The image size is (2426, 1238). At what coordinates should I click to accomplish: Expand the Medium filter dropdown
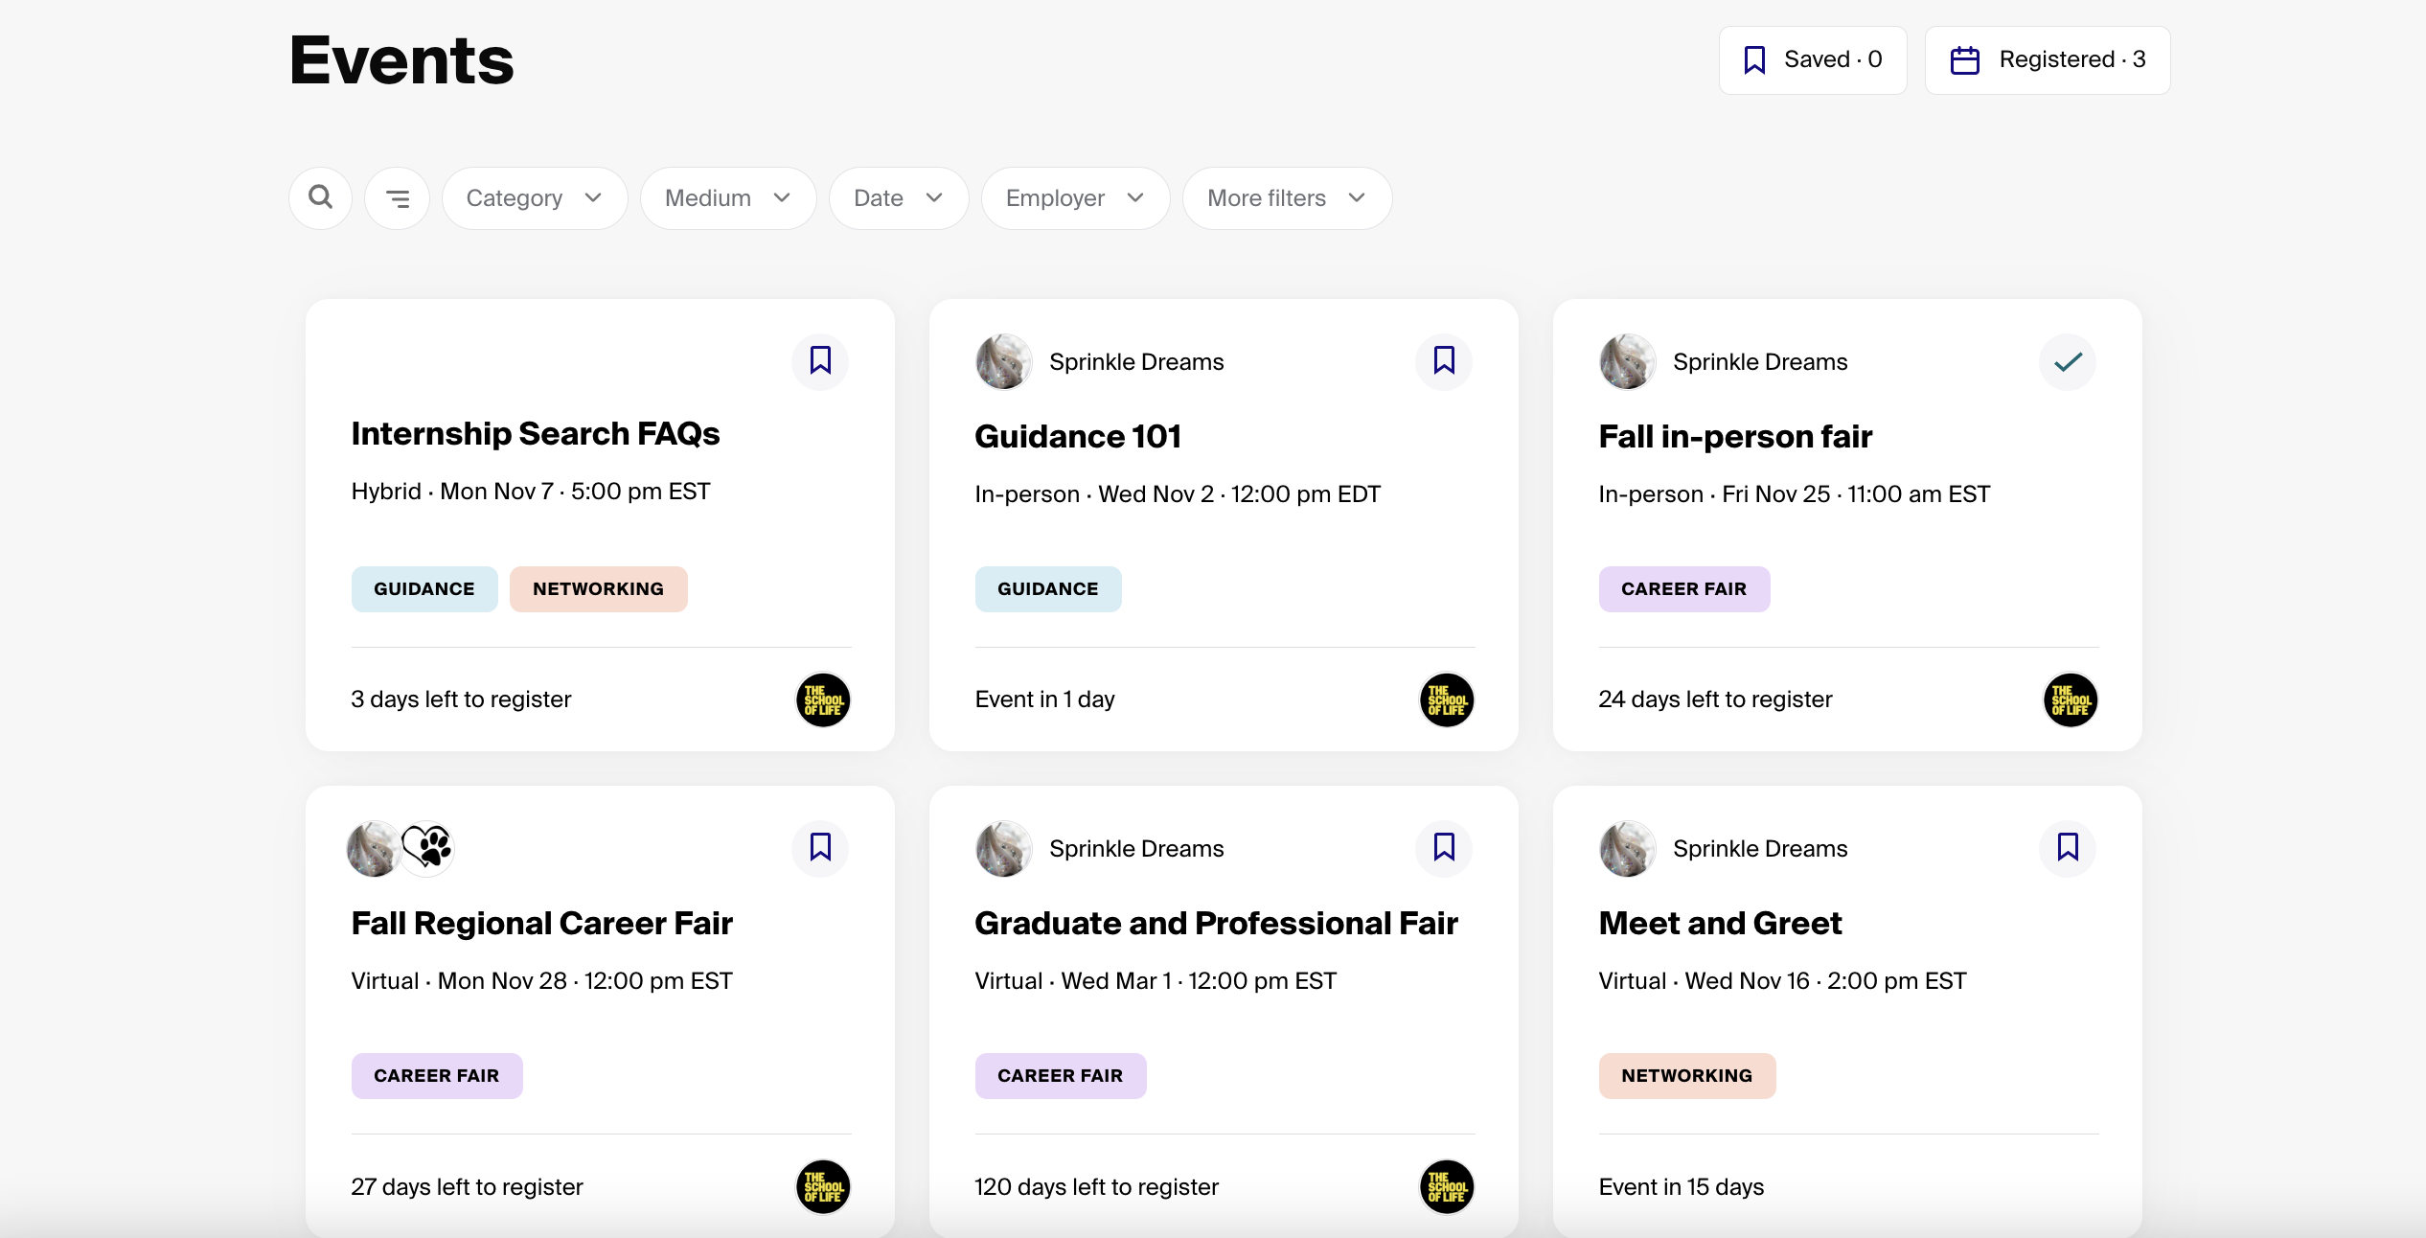[728, 198]
